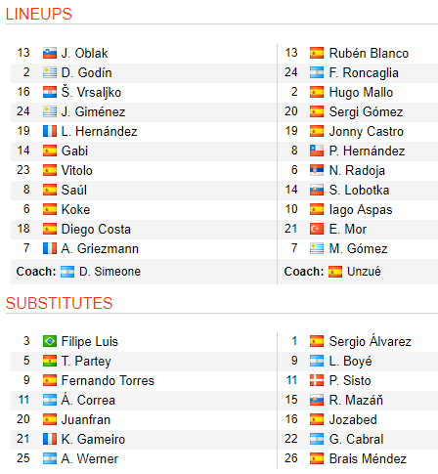Click the LINEUPS section heading
The image size is (438, 474).
click(x=39, y=14)
